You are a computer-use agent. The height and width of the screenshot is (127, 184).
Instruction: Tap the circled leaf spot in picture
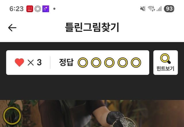[12, 116]
